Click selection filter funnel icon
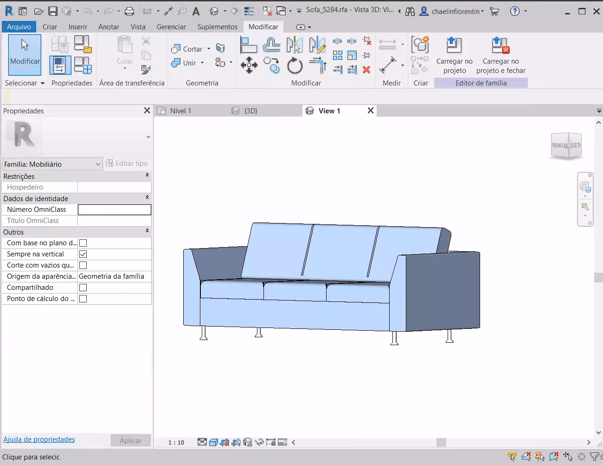Screen dimensions: 603x465 594,457
